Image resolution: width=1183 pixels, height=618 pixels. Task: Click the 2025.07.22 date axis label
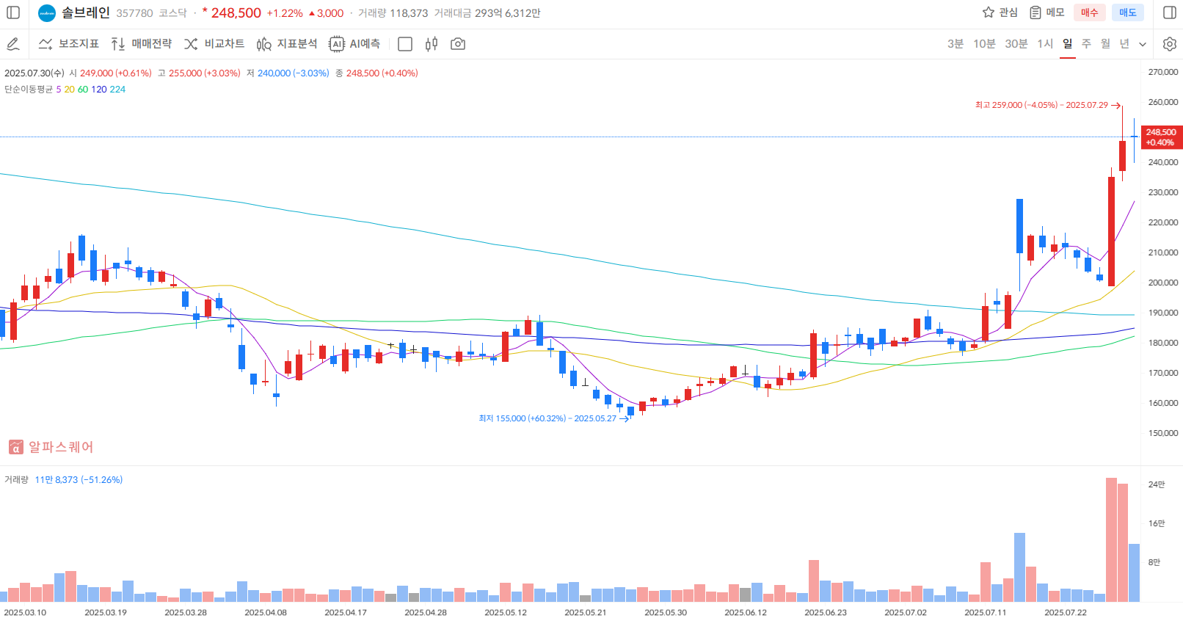click(1066, 612)
